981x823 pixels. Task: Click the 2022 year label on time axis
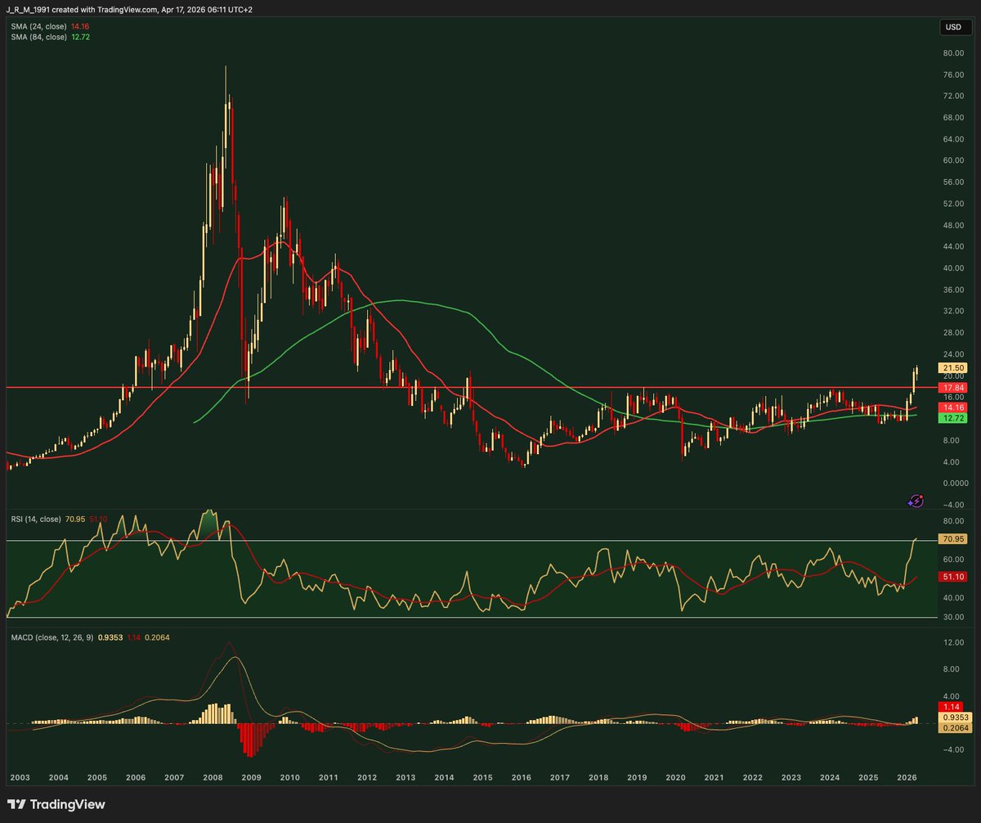click(x=753, y=776)
